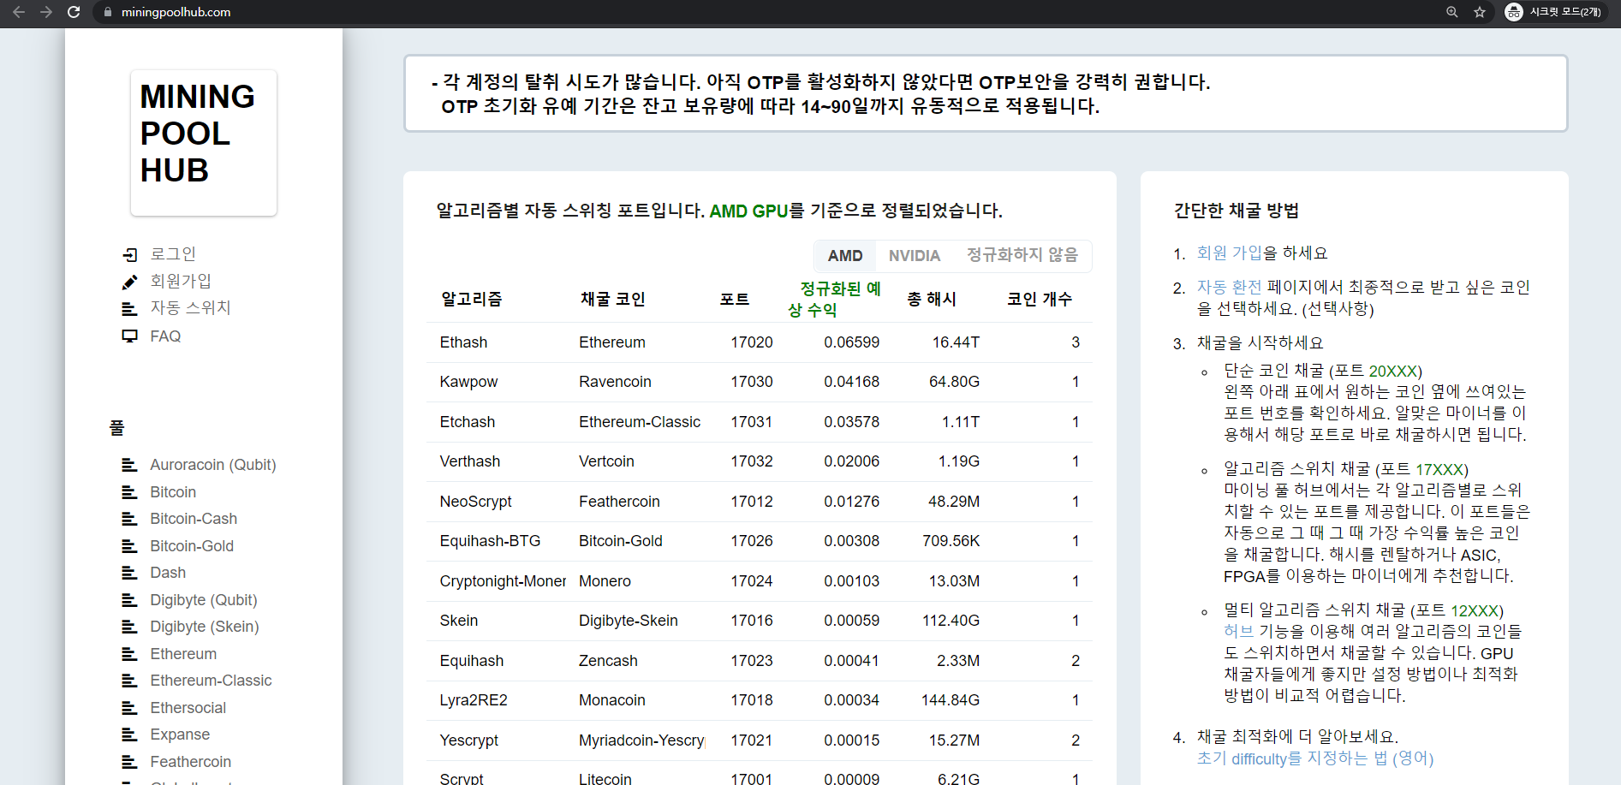
Task: Open the Ethereum pool in sidebar
Action: (x=183, y=654)
